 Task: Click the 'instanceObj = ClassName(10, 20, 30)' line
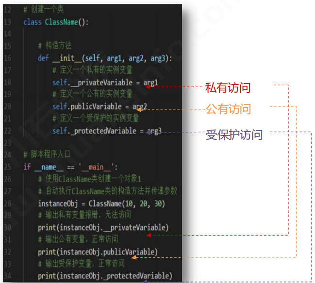(x=101, y=204)
